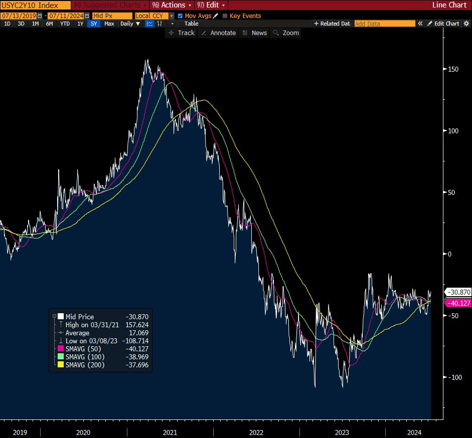Click the end date field 07/11/2024
Viewport: 472px width, 438px height.
pyautogui.click(x=66, y=16)
